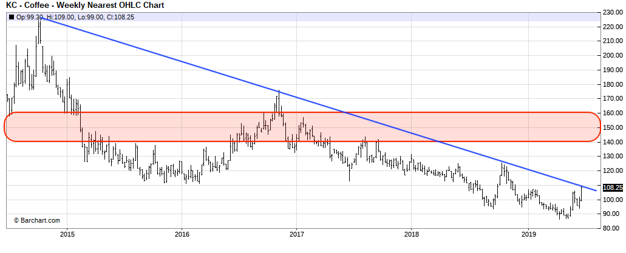Screen dimensions: 626x253
Task: Click the black legend square beside Op:99.30
Action: click(x=11, y=17)
